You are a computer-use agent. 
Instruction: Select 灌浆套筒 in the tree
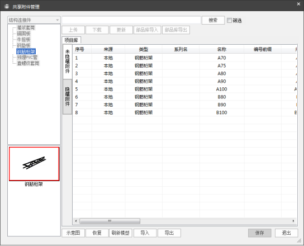point(26,27)
